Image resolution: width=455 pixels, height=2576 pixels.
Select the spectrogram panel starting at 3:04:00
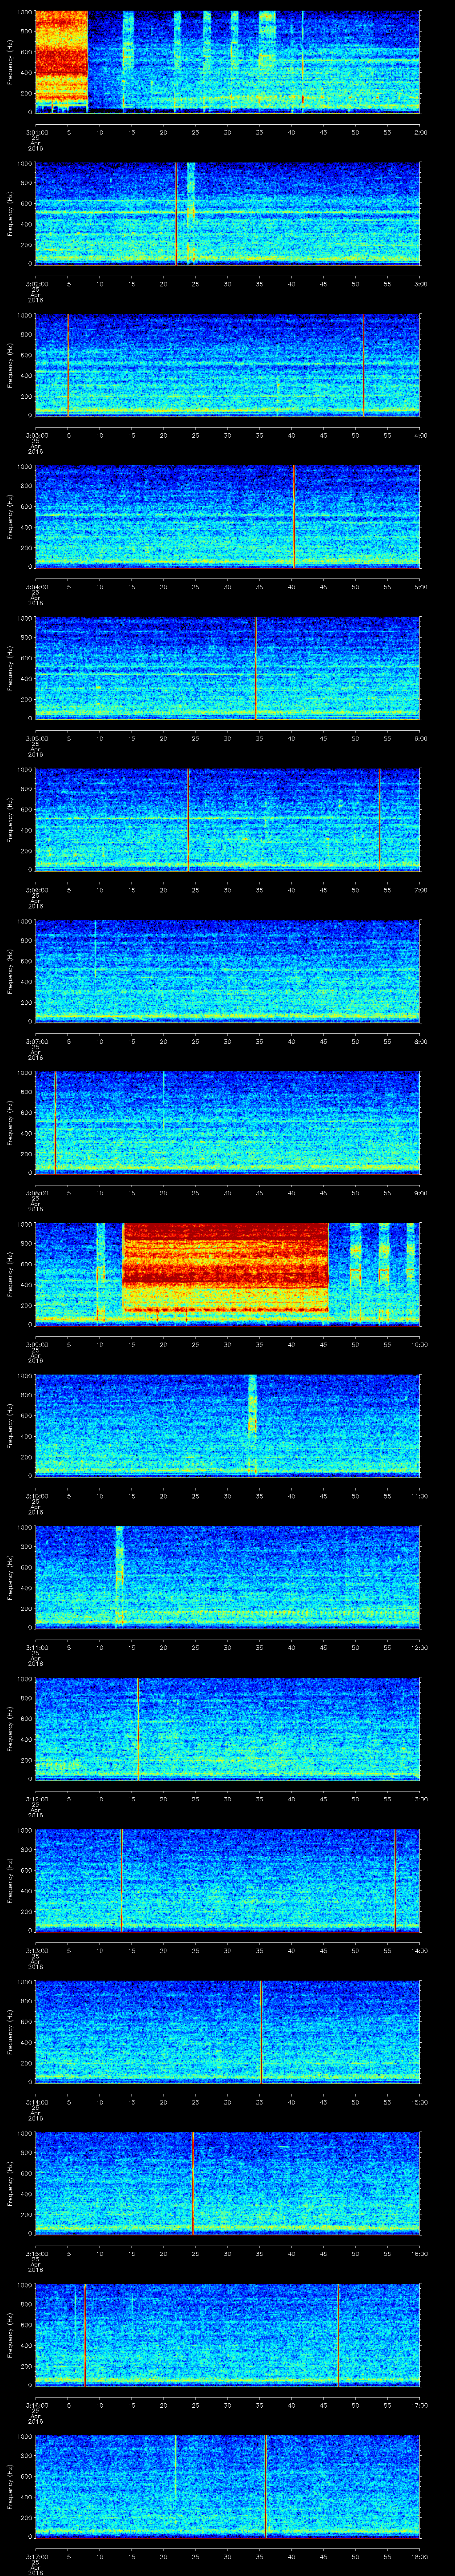pyautogui.click(x=227, y=516)
